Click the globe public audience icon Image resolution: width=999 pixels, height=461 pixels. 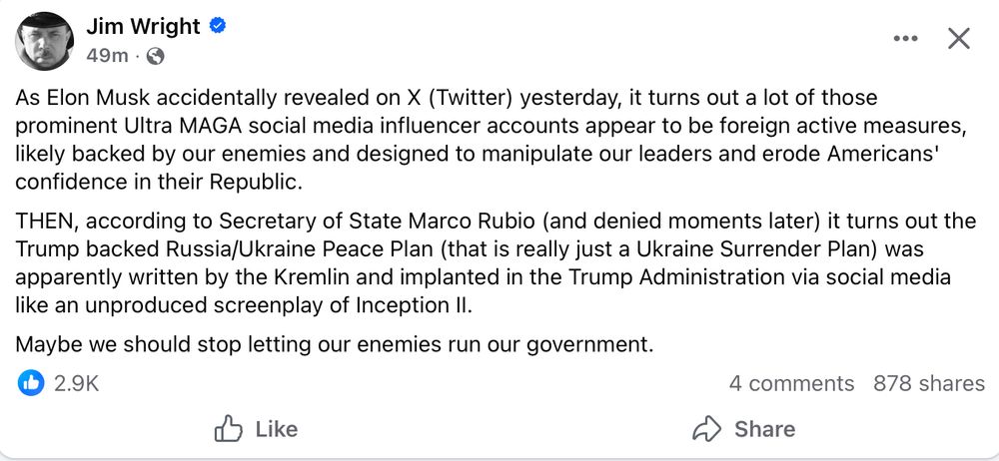pyautogui.click(x=155, y=57)
